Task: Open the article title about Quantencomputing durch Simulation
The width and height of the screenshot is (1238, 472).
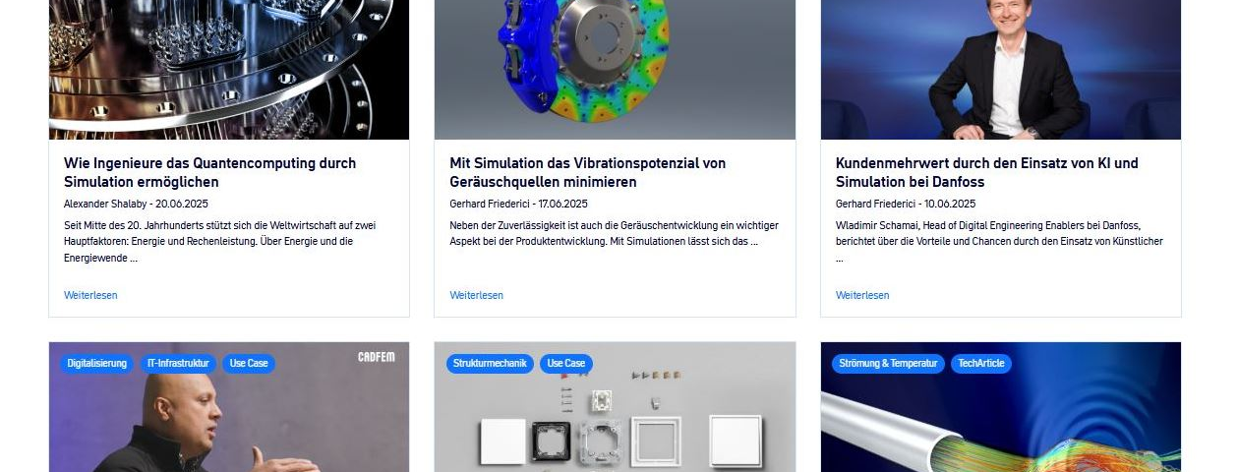Action: point(210,172)
